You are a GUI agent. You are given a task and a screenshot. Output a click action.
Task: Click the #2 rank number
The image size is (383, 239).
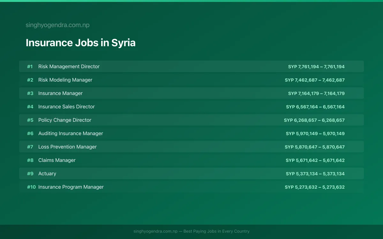pyautogui.click(x=30, y=80)
